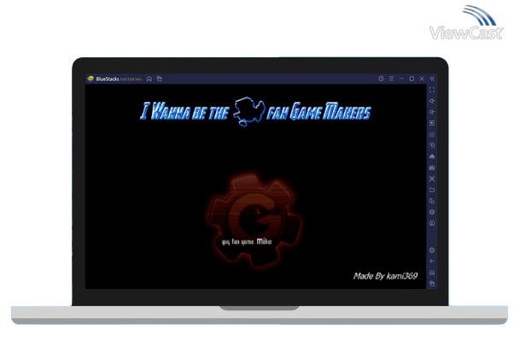Maximize the BlueStacks window
Viewport: 514px width, 354px height.
tap(412, 79)
